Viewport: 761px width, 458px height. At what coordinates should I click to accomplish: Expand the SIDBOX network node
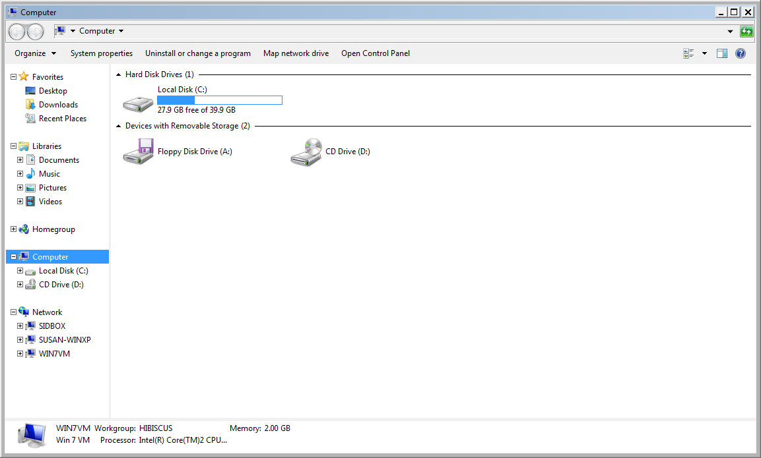20,326
